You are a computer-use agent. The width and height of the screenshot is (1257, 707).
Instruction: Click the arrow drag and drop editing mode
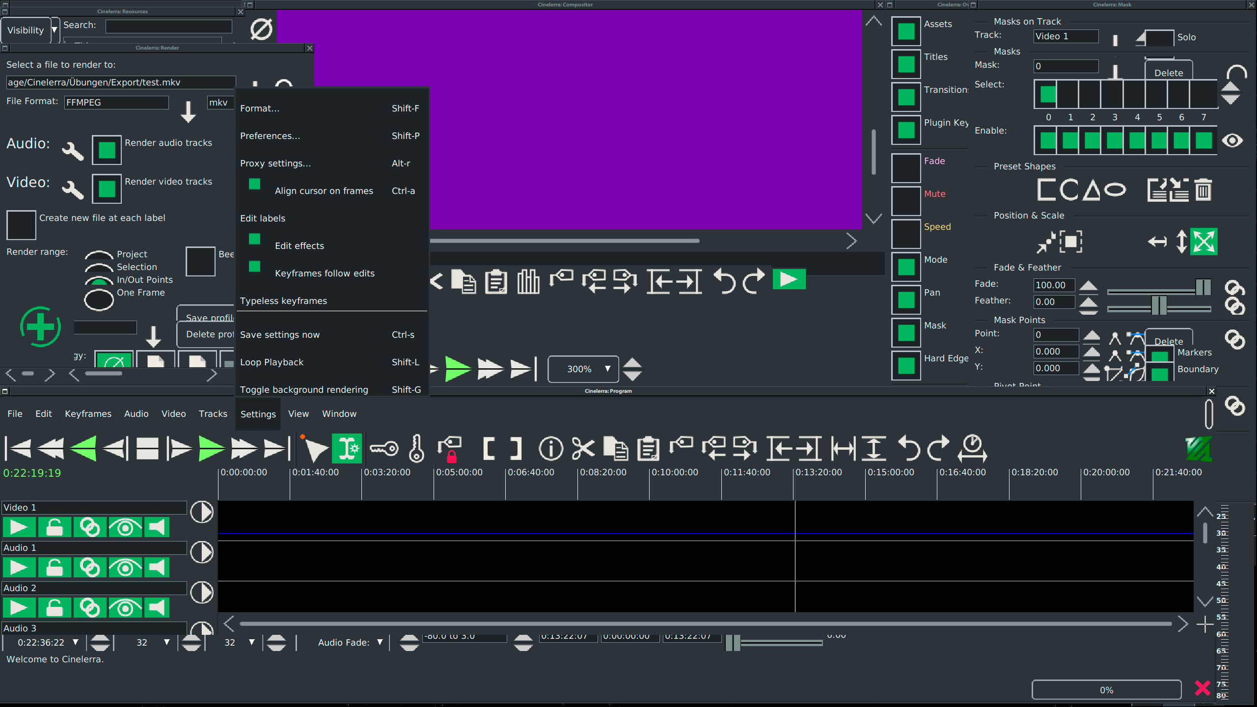[x=315, y=448]
